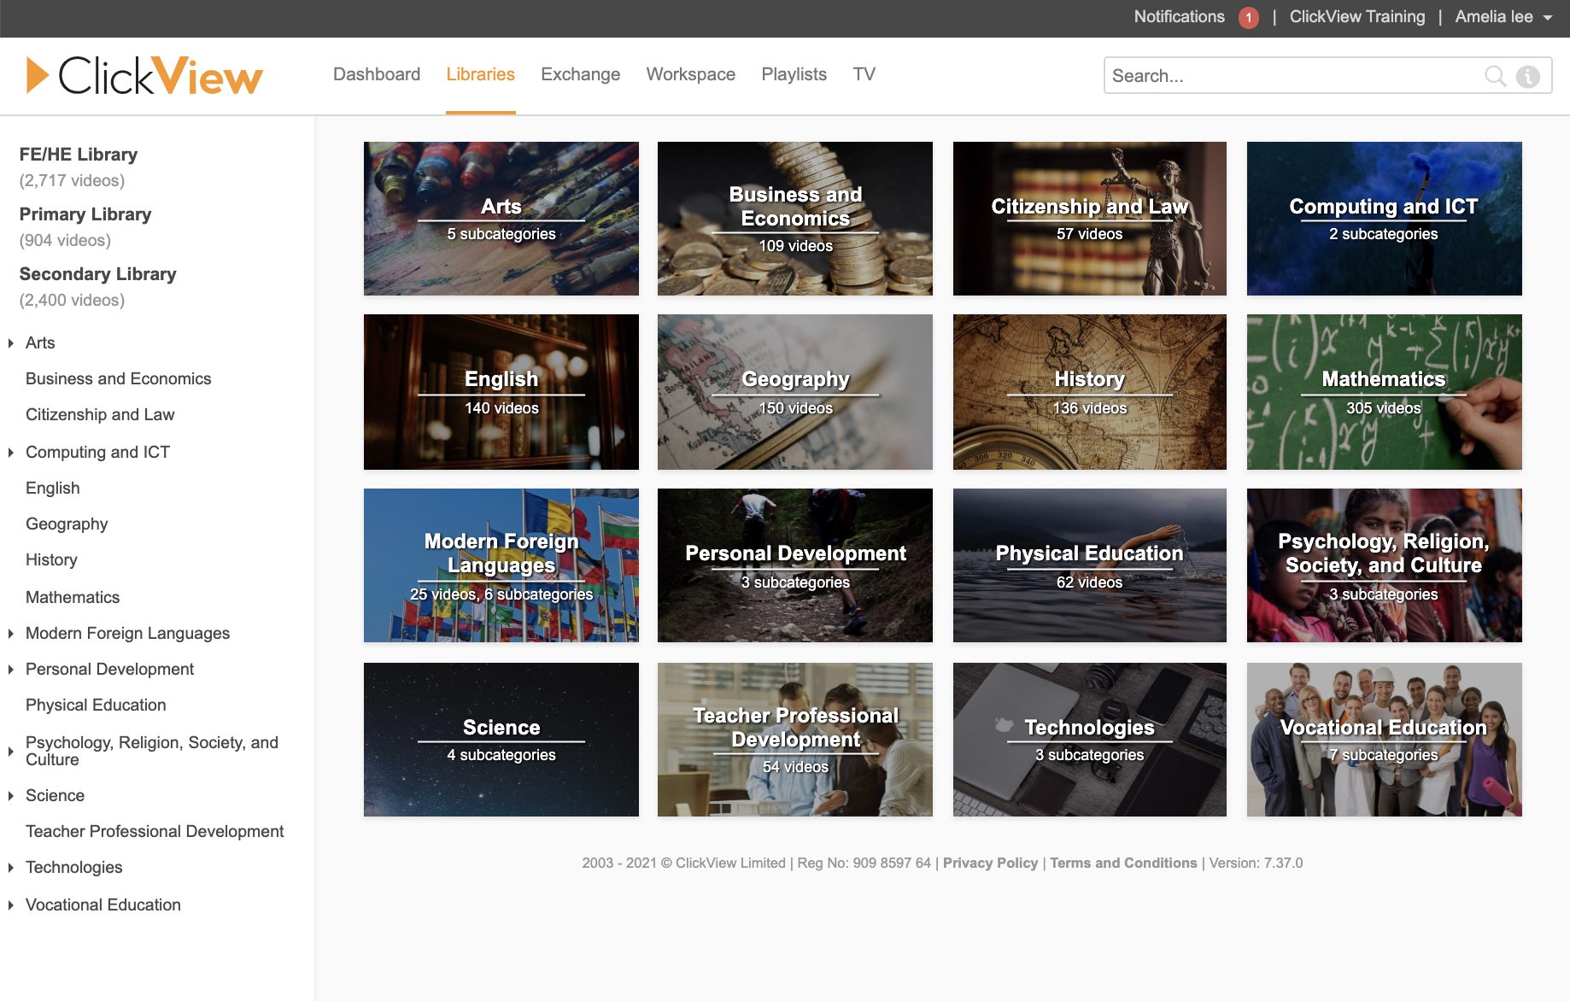Expand the Science sidebar arrow
Viewport: 1570px width, 1001px height.
11,796
